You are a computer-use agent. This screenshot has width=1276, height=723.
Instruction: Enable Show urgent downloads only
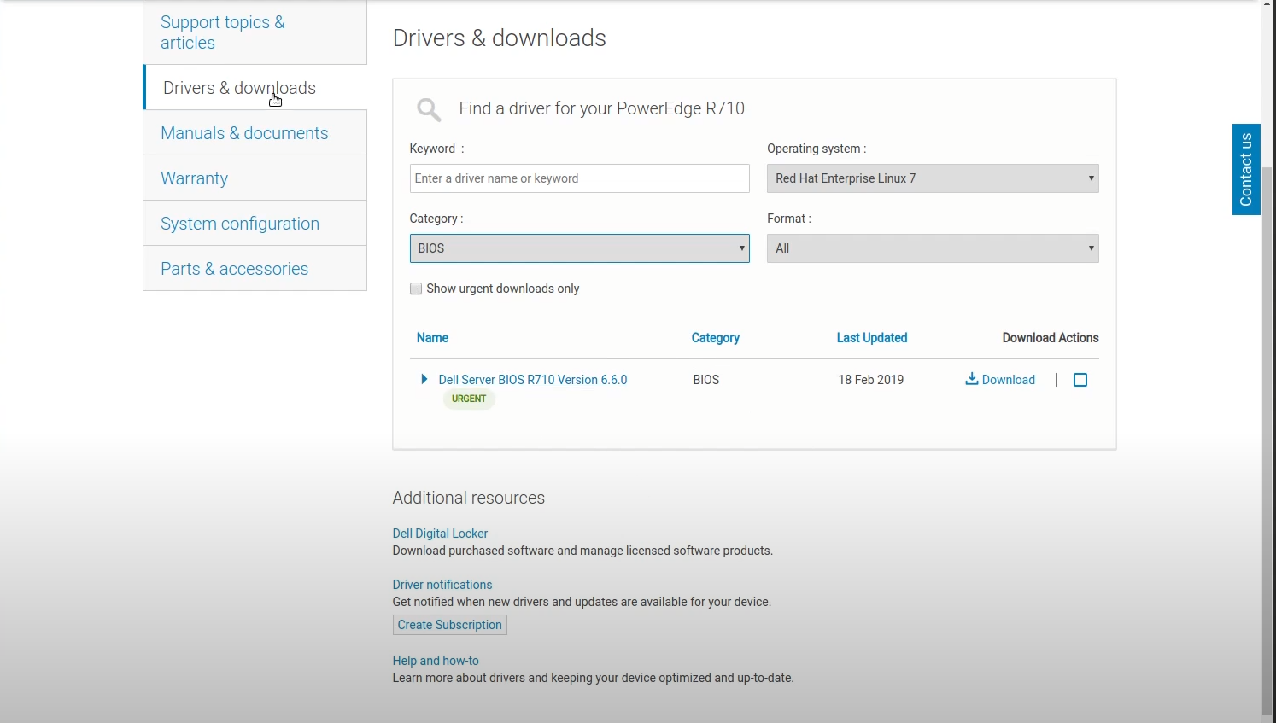[x=416, y=289]
